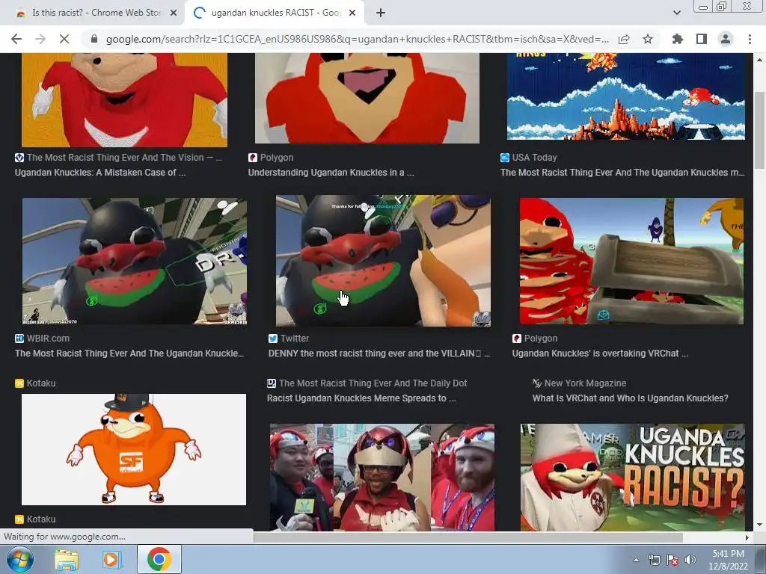
Task: Open the Knuckles pink mouth close-up thumbnail
Action: click(367, 98)
